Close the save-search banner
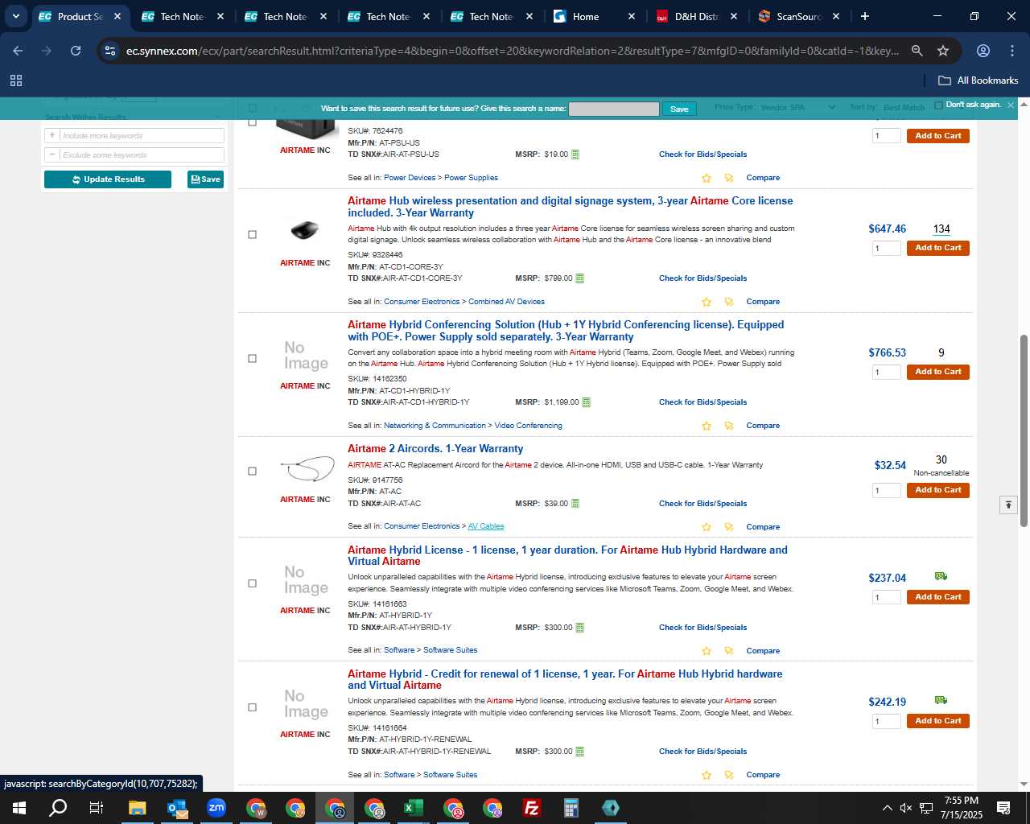This screenshot has width=1030, height=824. coord(1011,105)
